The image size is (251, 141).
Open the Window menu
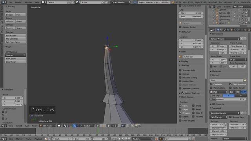[x=28, y=2]
